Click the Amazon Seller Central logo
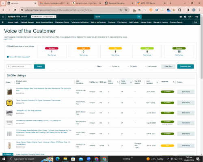The height and width of the screenshot is (162, 203). click(x=17, y=17)
